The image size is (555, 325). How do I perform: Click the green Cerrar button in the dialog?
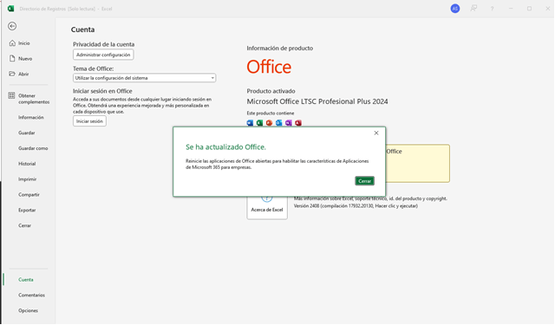click(364, 181)
